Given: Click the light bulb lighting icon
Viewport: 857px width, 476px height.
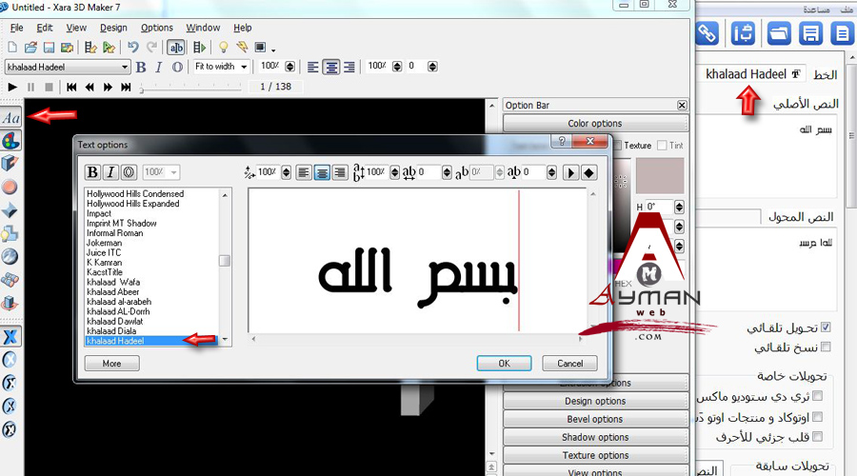Looking at the screenshot, I should 224,48.
